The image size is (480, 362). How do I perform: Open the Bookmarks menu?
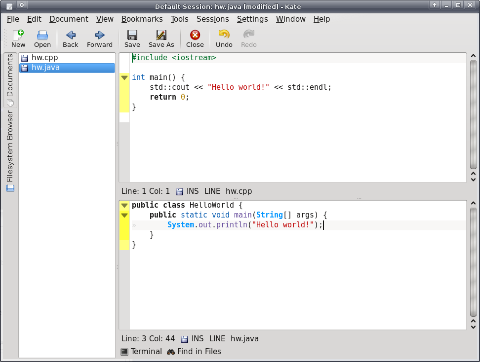pyautogui.click(x=142, y=19)
